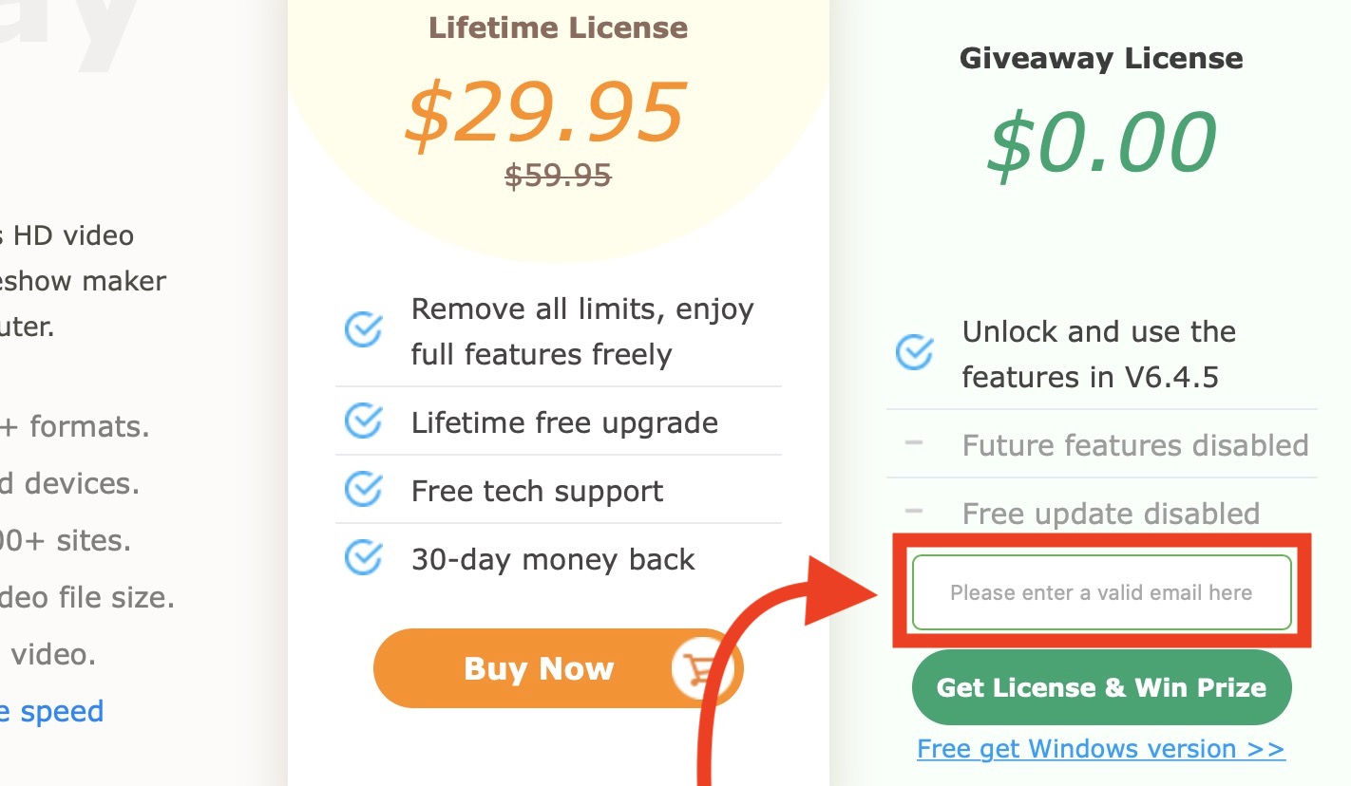Click the checkmark icon next to "30-day money back"

pos(363,558)
